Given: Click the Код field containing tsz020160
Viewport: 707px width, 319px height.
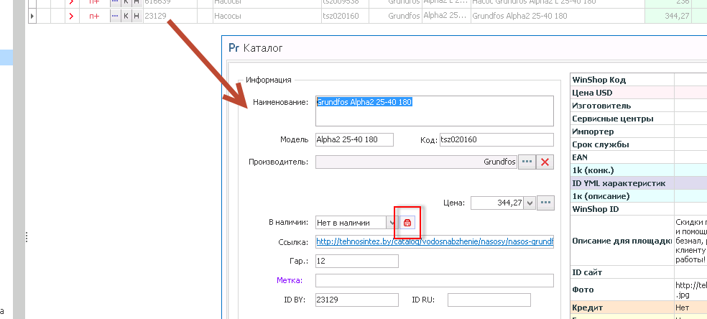Looking at the screenshot, I should (496, 139).
